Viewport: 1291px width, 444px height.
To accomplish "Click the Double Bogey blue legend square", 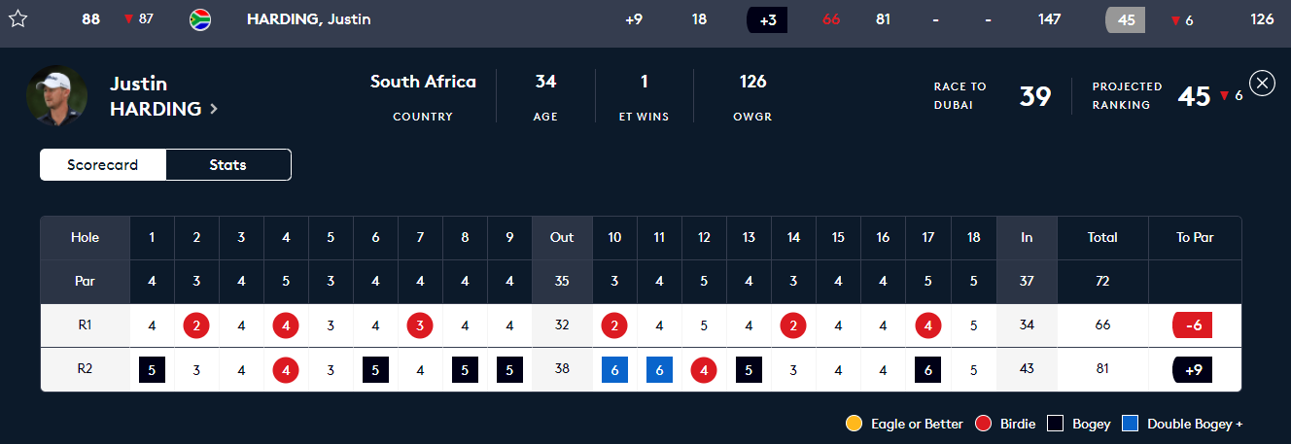I will (x=1130, y=424).
